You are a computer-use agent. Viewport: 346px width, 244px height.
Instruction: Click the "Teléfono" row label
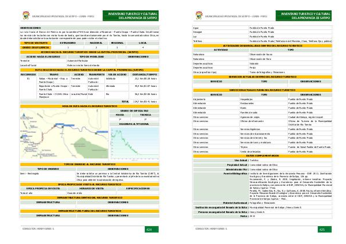(197, 41)
